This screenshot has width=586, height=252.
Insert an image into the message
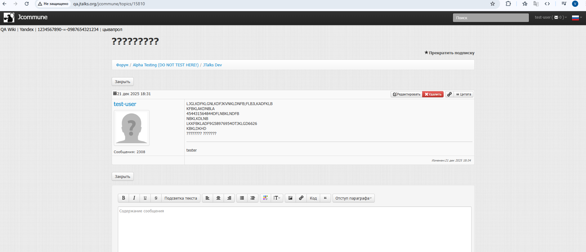pos(290,198)
